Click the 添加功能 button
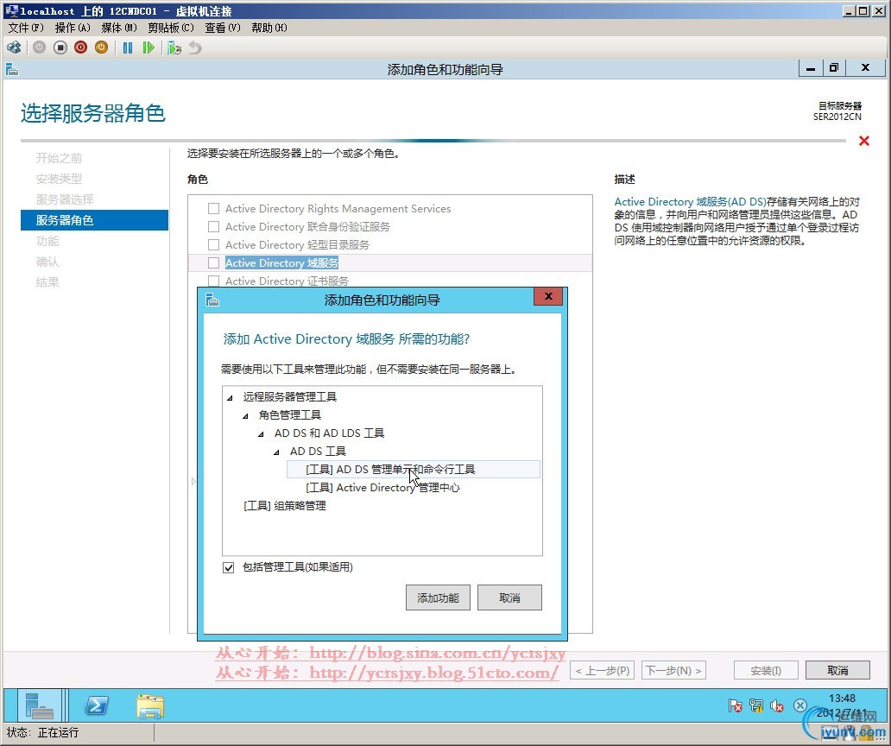The width and height of the screenshot is (891, 746). click(438, 597)
